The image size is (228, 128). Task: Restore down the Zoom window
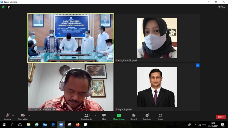(216, 2)
